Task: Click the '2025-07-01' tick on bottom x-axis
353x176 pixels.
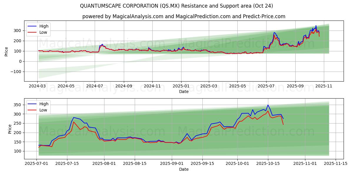Action: 36,164
